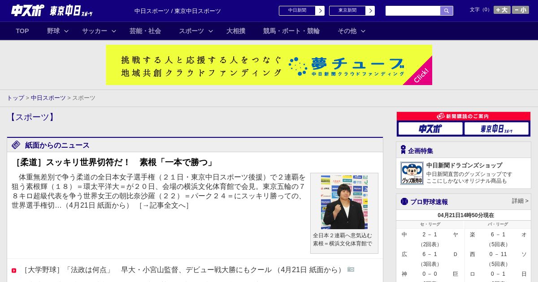Click 新聞購読のご案内 banner heading
This screenshot has height=282, width=538.
(464, 116)
